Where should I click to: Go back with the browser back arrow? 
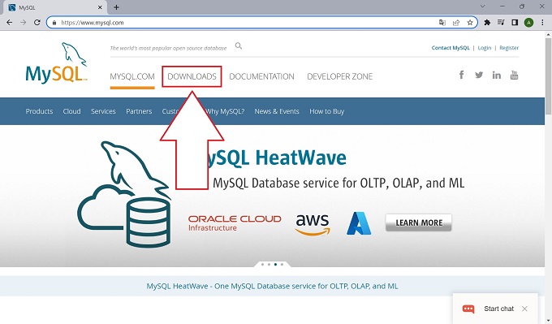[10, 23]
